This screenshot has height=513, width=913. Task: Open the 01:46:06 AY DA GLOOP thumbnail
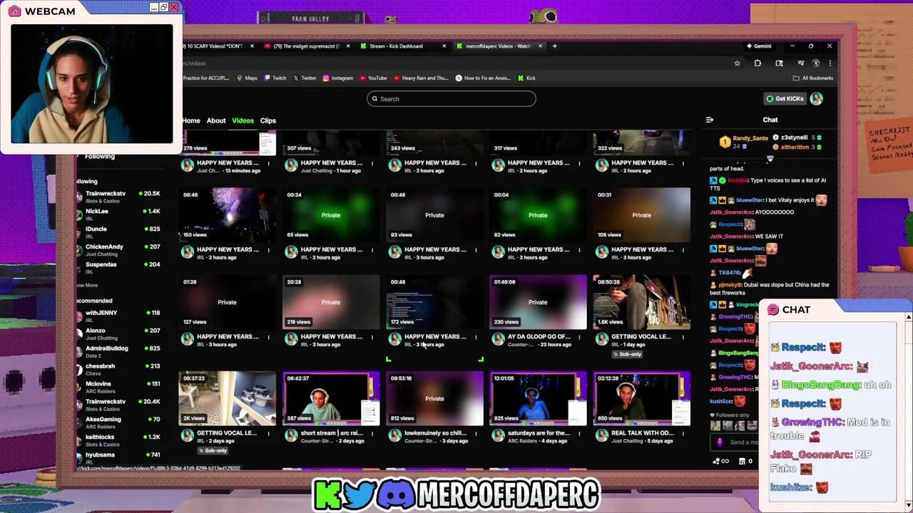click(x=538, y=302)
